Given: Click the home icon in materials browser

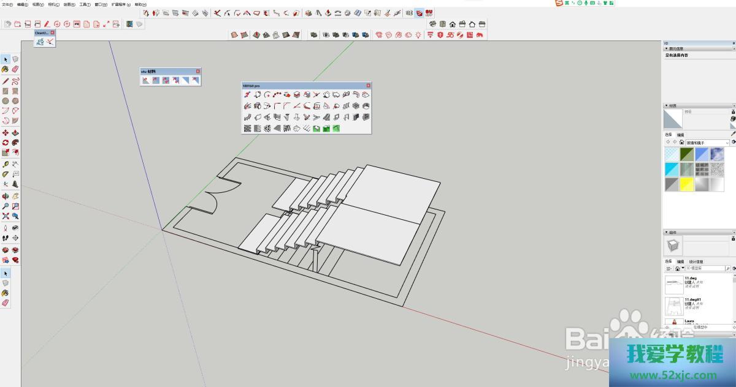Looking at the screenshot, I should (x=681, y=142).
